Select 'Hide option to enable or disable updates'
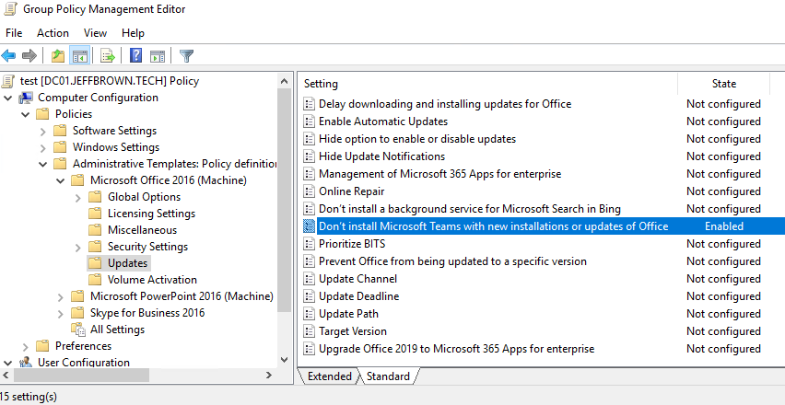This screenshot has height=405, width=785. point(417,139)
